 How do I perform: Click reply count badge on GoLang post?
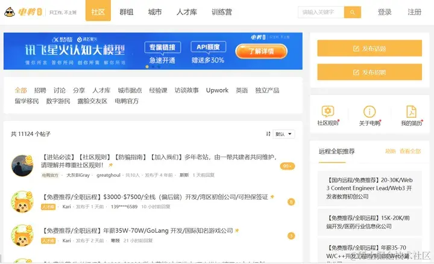(x=291, y=236)
